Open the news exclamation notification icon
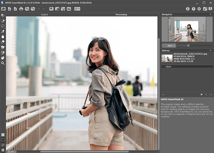Image resolution: width=214 pixels, height=153 pixels. [210, 9]
